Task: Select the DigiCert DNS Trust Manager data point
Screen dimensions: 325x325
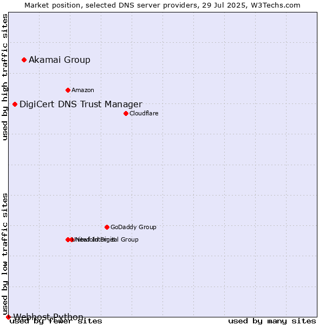Action: [15, 104]
